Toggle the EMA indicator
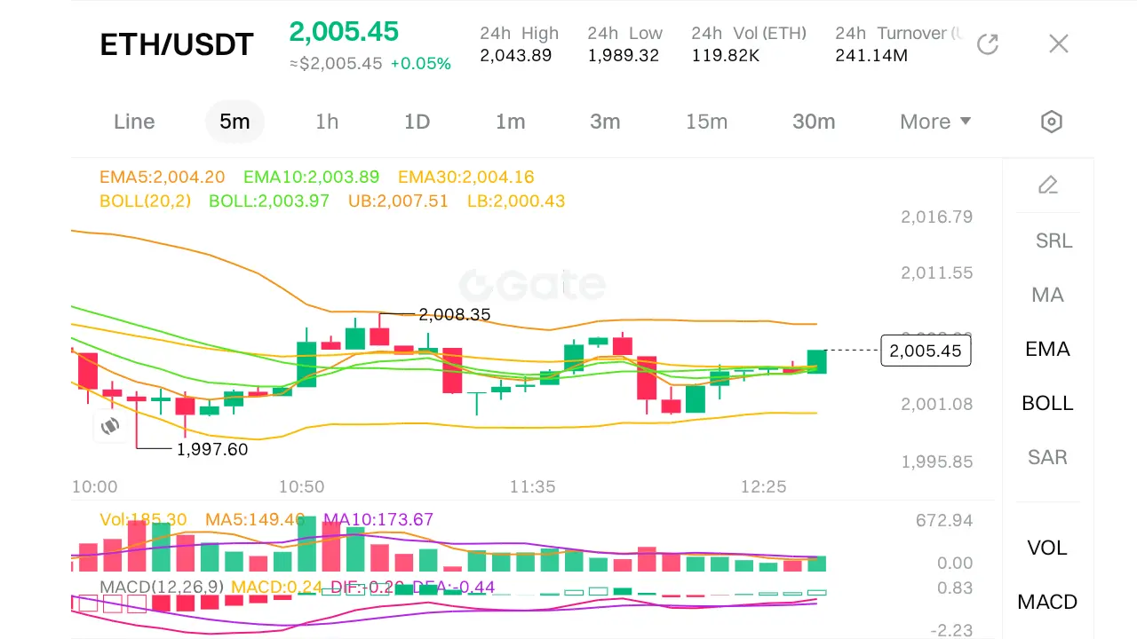The image size is (1137, 639). [1048, 349]
